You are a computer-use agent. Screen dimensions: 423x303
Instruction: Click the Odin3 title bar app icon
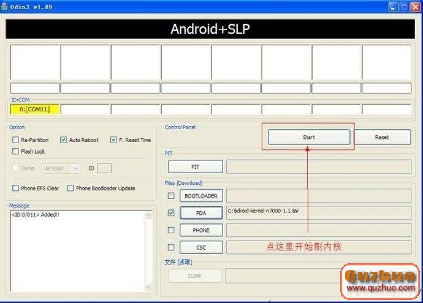click(x=4, y=7)
